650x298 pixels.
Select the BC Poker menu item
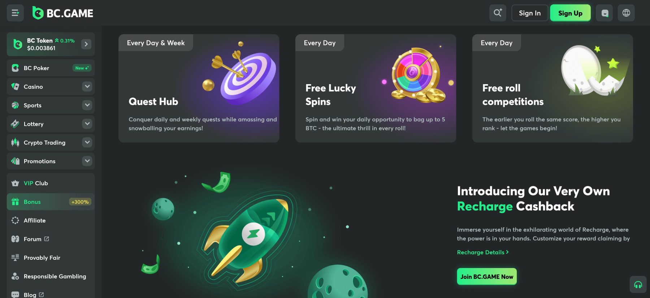coord(51,68)
